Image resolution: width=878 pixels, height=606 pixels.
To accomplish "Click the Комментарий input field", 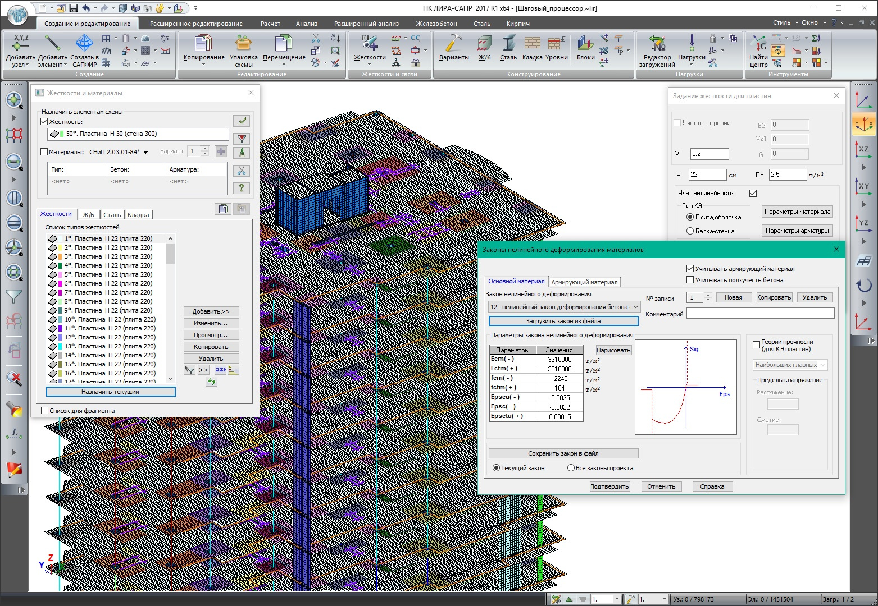I will (760, 314).
